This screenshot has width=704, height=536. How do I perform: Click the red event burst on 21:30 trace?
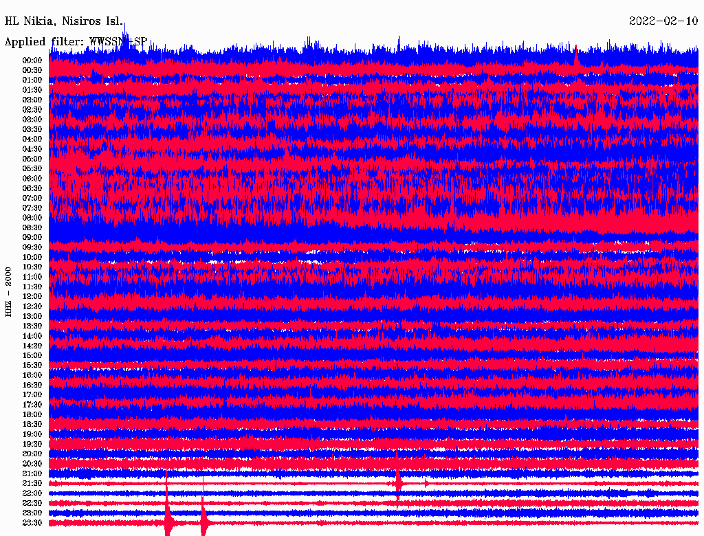pos(398,482)
